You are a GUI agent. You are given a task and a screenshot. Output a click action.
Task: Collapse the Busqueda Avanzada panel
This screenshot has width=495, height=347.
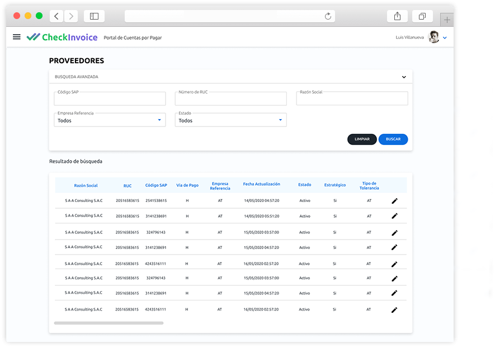[404, 77]
